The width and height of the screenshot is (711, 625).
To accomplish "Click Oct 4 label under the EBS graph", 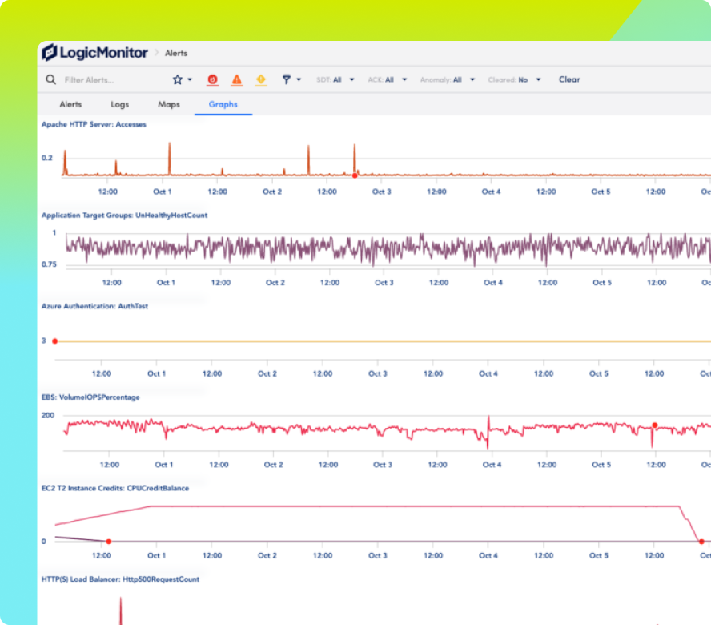I will [x=492, y=464].
